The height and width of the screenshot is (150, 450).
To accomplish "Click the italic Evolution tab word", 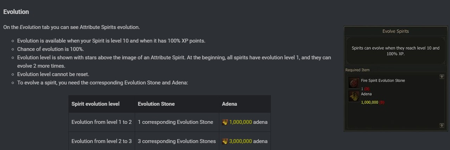I will (x=30, y=27).
